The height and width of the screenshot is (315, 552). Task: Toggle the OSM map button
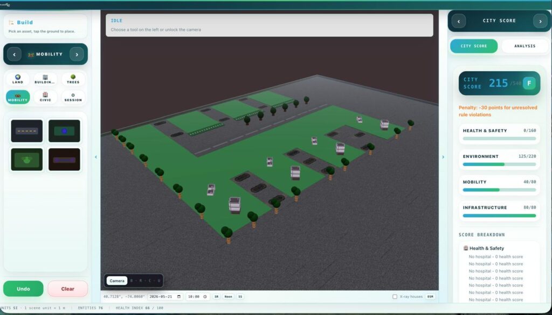[x=430, y=296]
